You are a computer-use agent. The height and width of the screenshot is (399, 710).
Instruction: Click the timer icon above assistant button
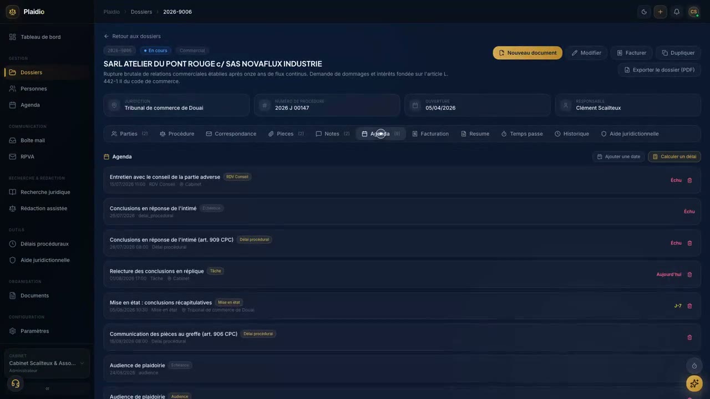pos(694,366)
